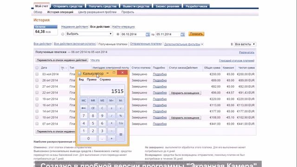Open calculator Правка menu
This screenshot has height=167, width=297.
(92, 79)
